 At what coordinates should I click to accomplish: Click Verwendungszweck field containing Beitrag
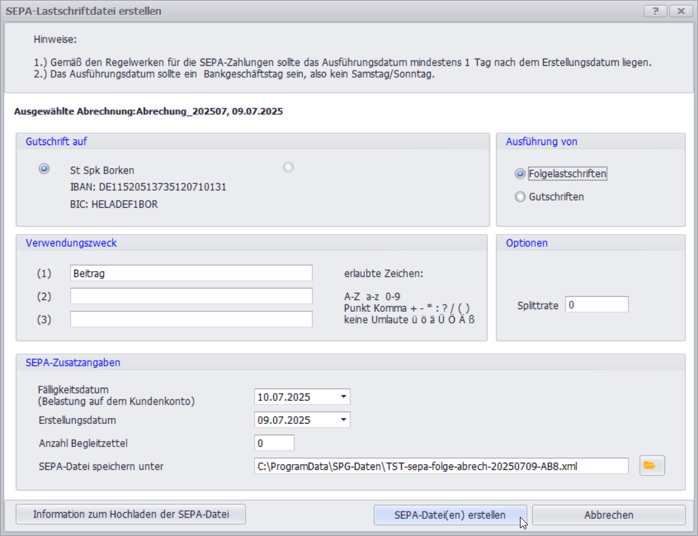[x=191, y=273]
